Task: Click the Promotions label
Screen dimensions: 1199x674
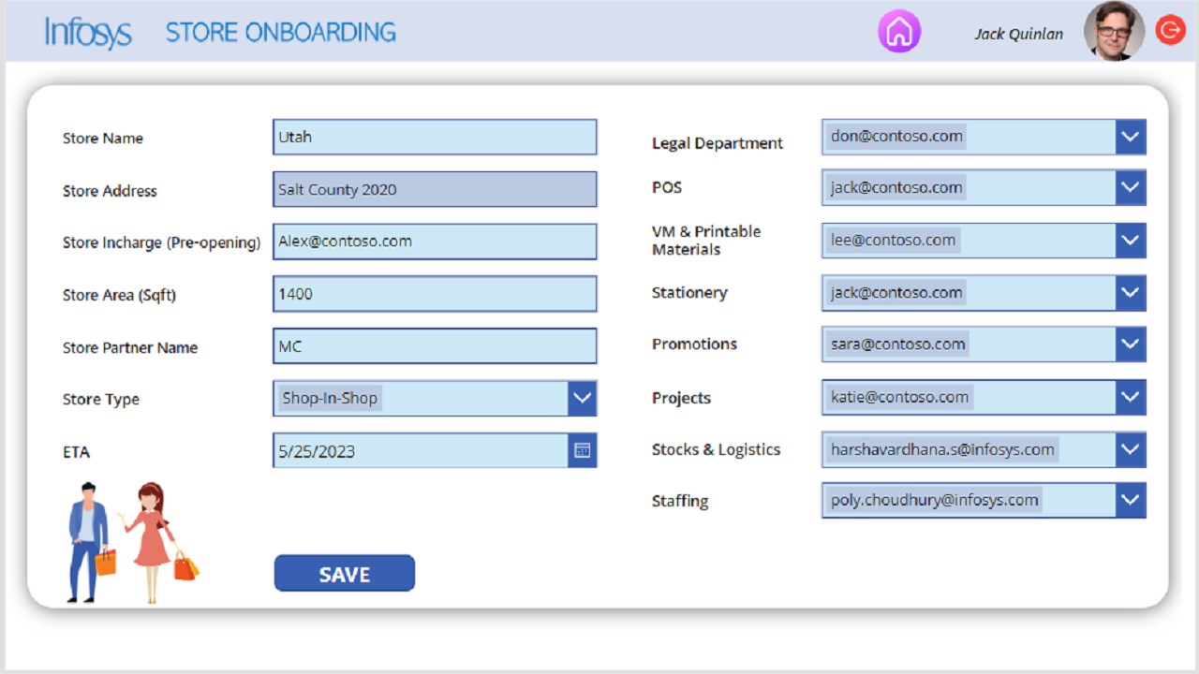Action: pos(694,344)
